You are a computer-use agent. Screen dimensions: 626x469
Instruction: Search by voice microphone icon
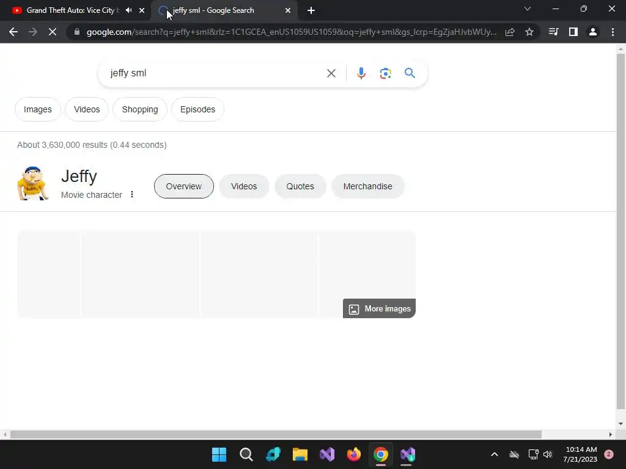pos(361,73)
